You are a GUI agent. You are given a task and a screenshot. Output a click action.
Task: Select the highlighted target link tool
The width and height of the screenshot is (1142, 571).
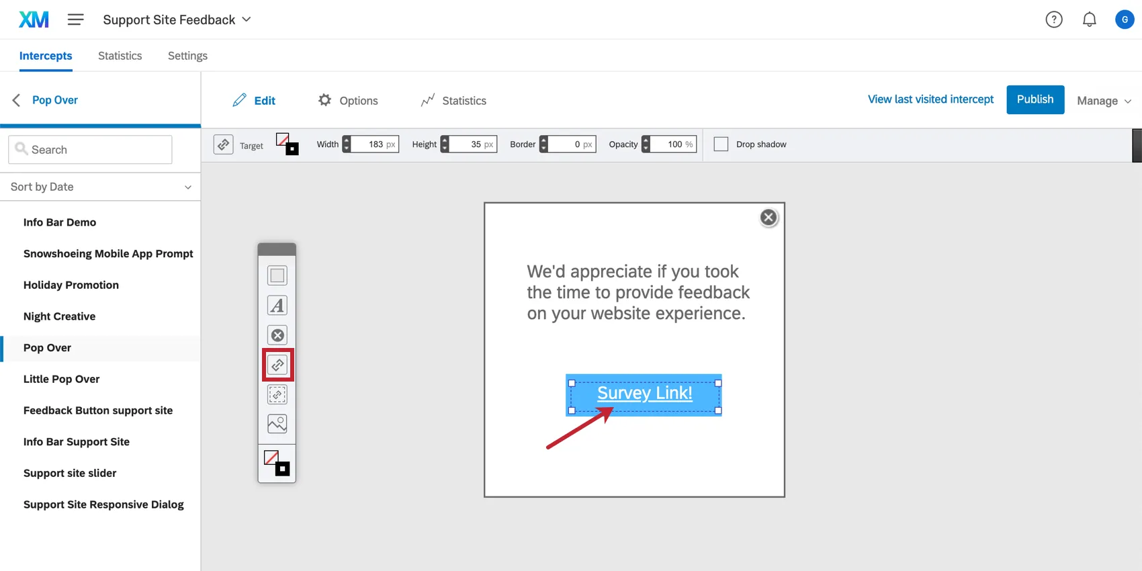coord(277,365)
